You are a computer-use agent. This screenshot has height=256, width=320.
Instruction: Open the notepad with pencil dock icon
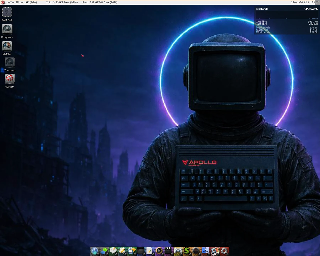click(150, 251)
